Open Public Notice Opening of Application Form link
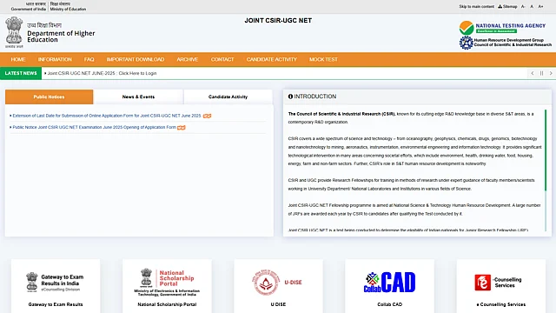Screen dimensions: 556x313 pos(95,127)
